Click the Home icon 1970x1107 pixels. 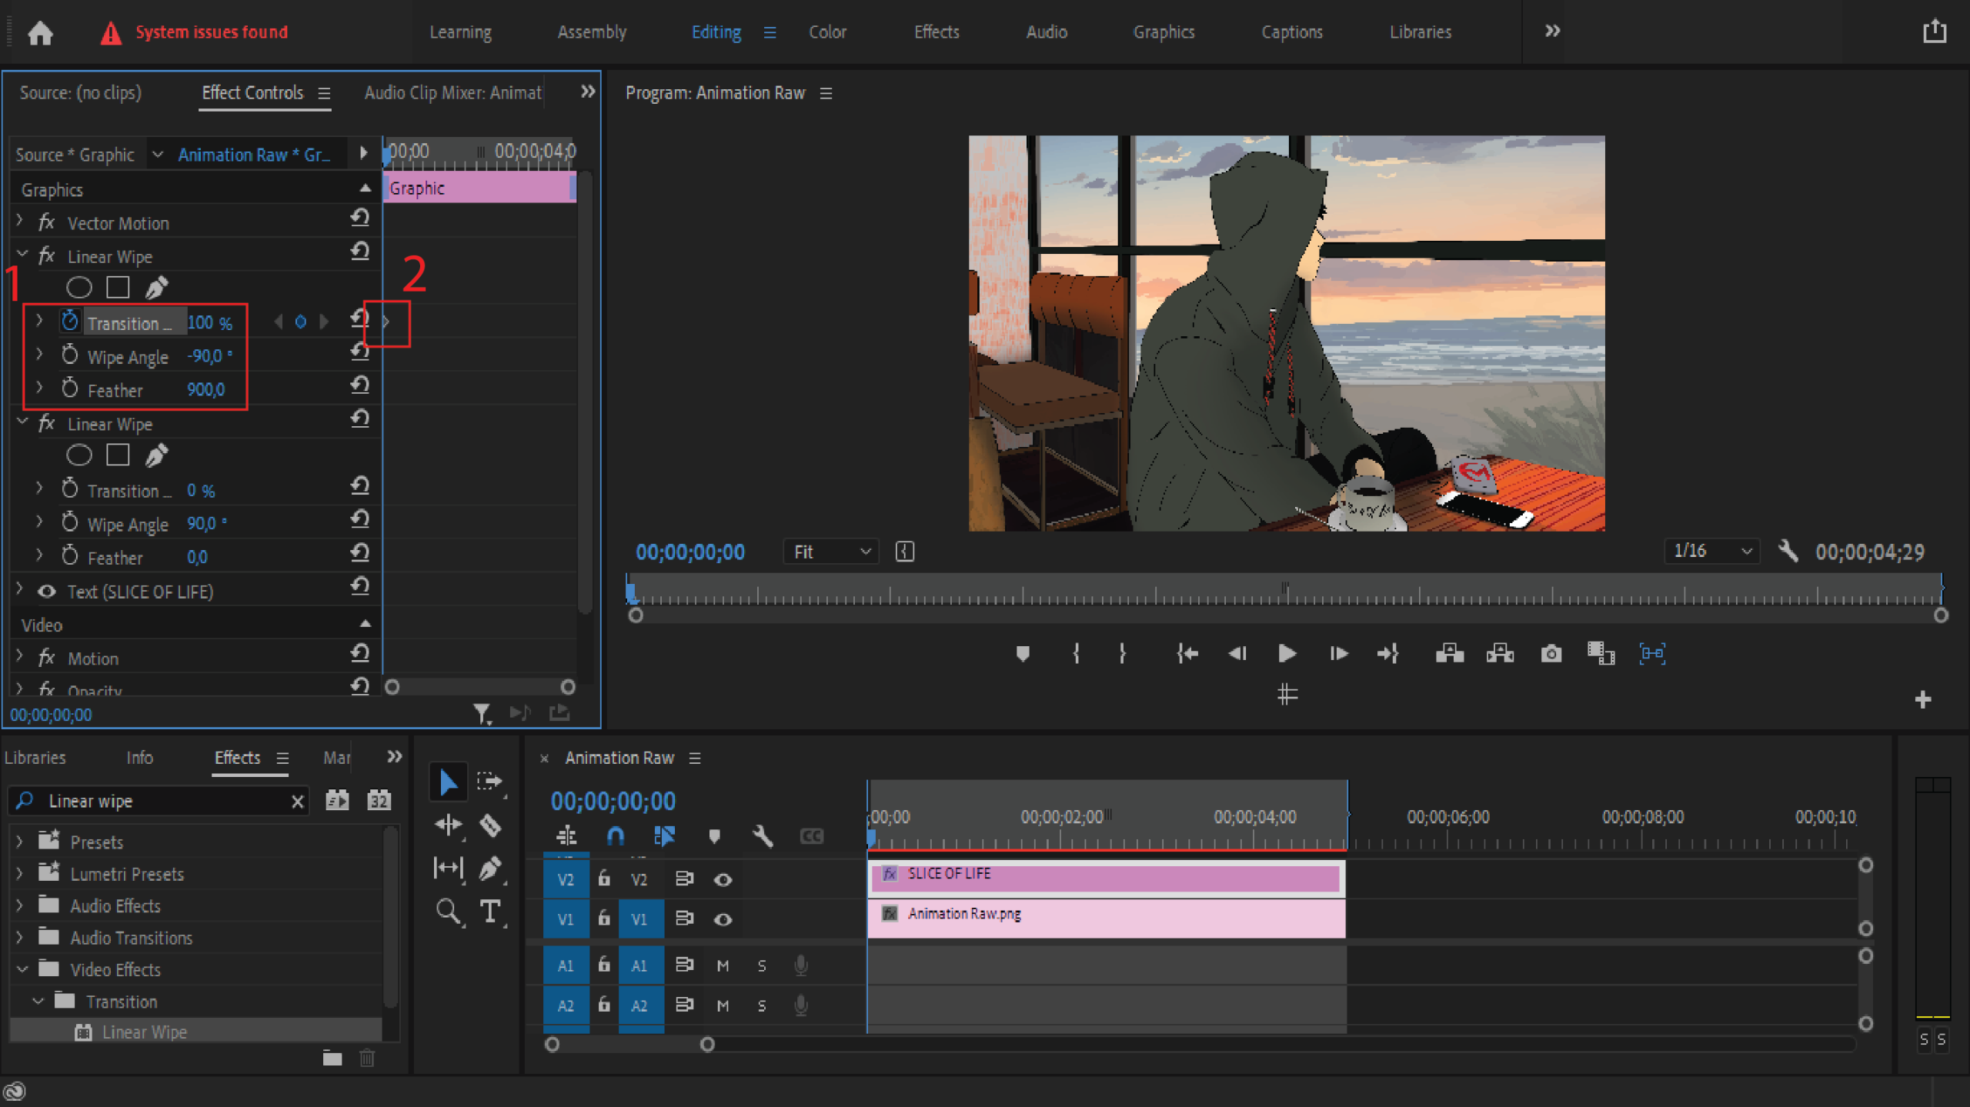pyautogui.click(x=40, y=32)
